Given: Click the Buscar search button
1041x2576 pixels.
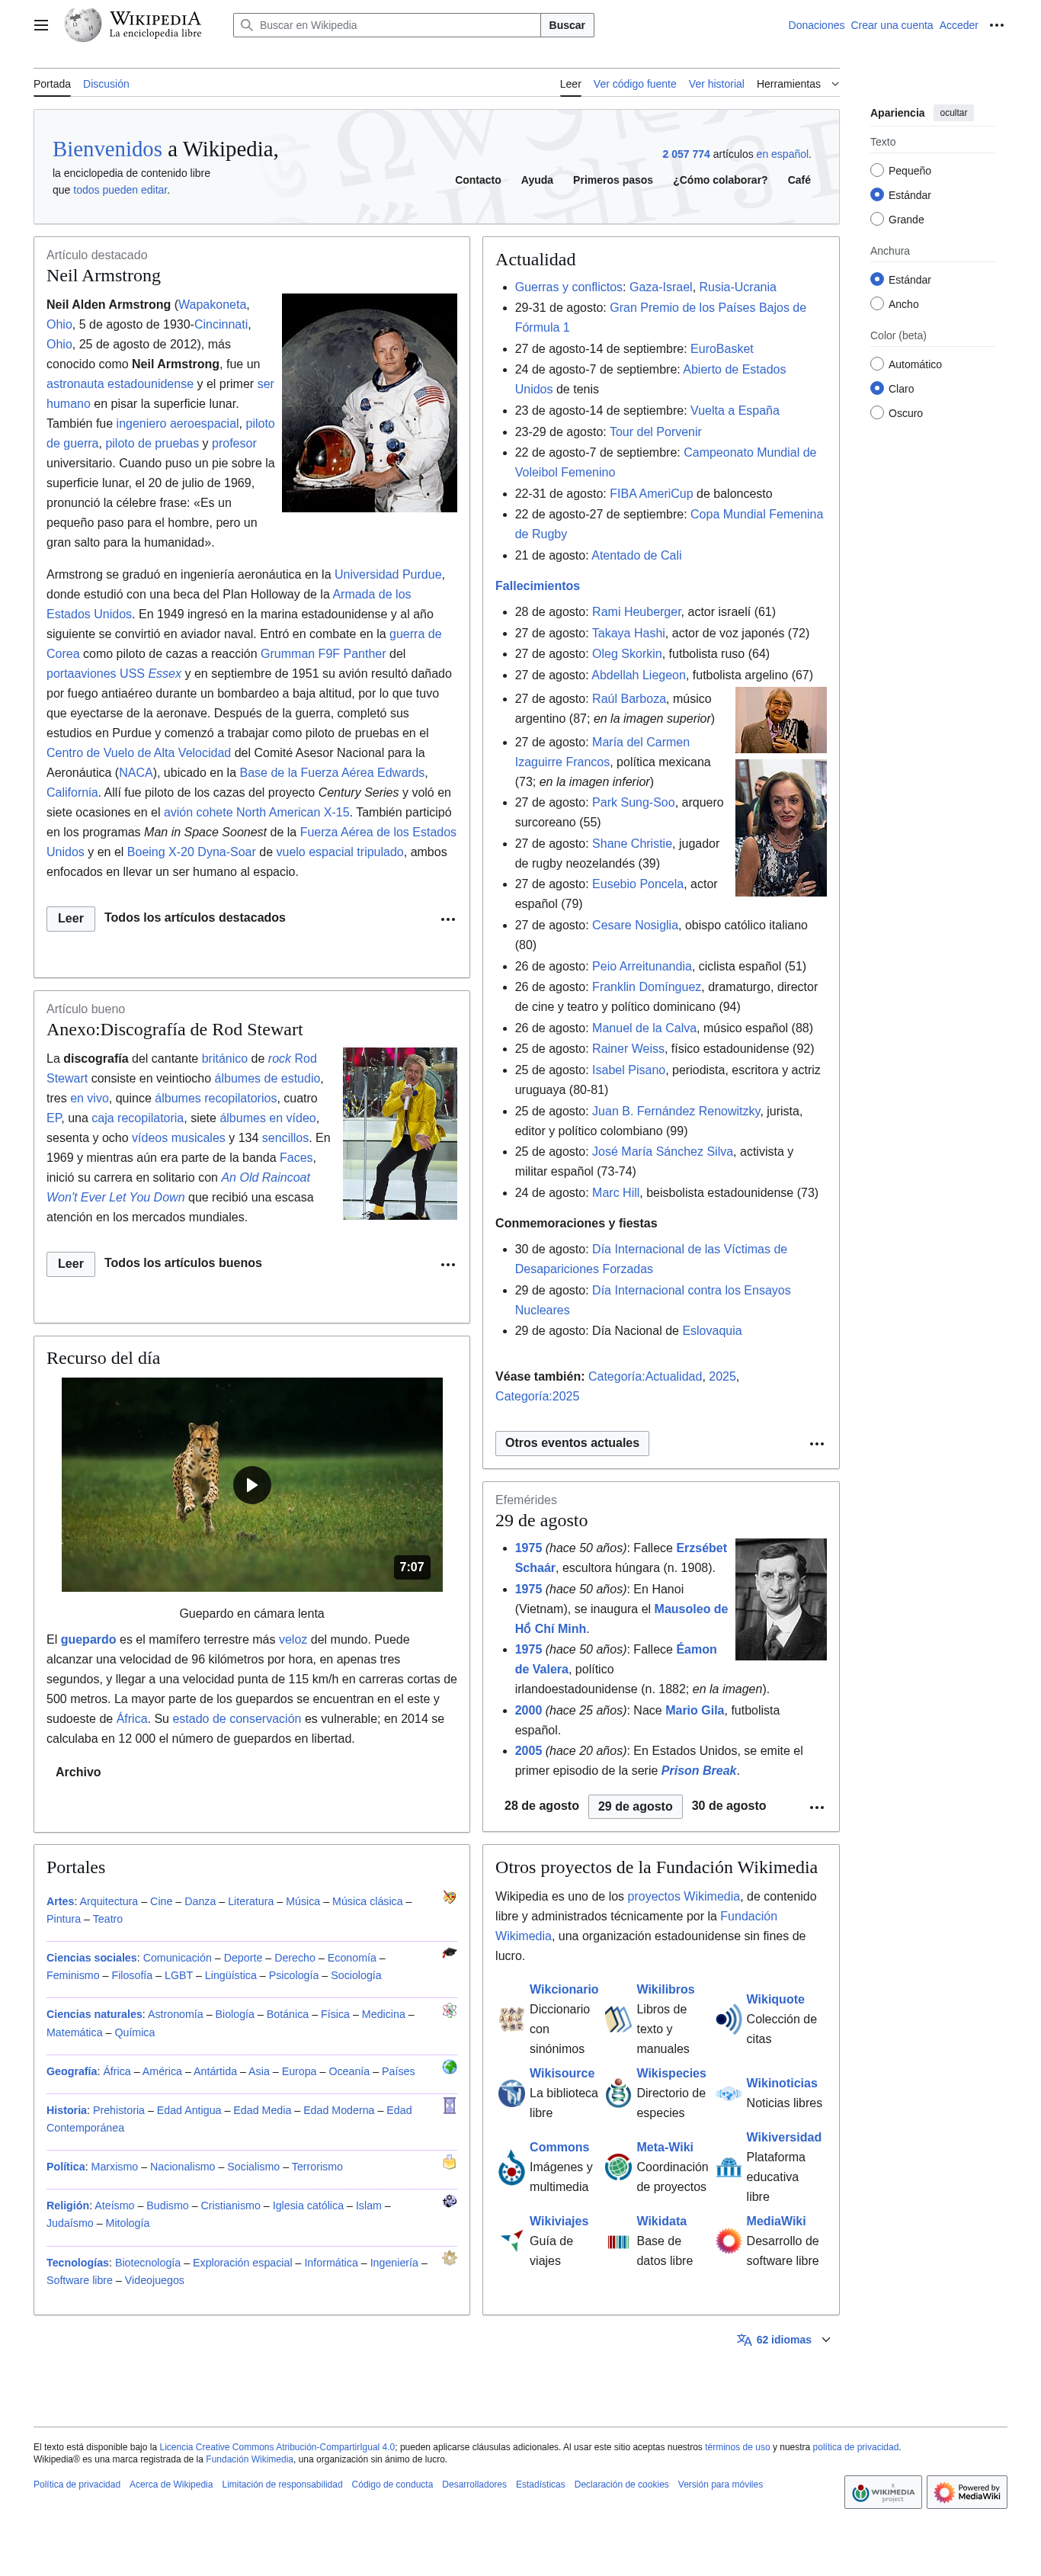Looking at the screenshot, I should [x=567, y=25].
